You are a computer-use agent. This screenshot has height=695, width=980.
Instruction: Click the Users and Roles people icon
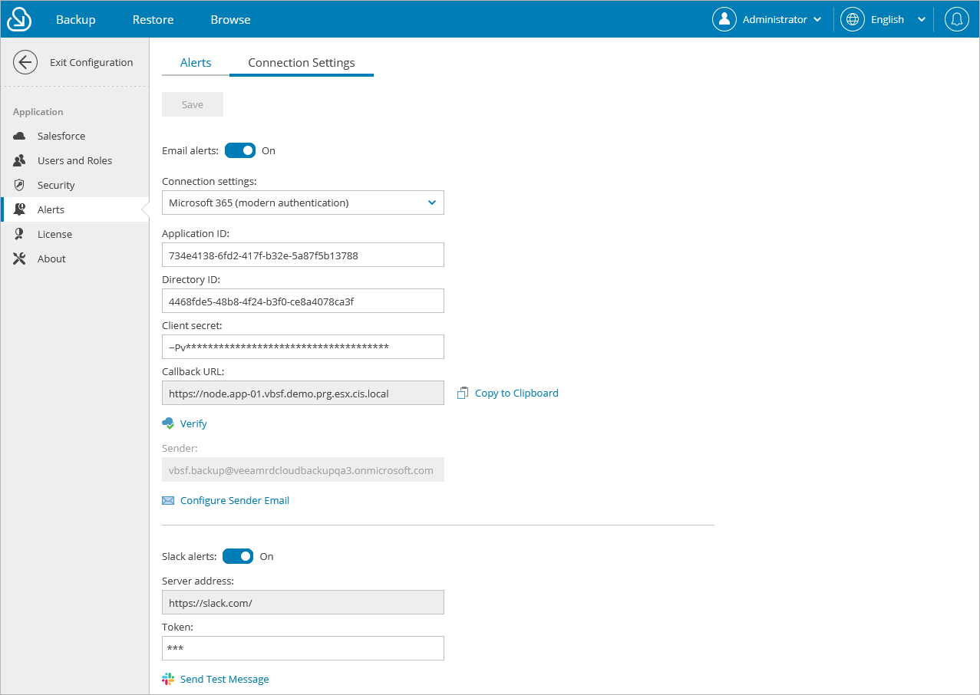coord(20,160)
